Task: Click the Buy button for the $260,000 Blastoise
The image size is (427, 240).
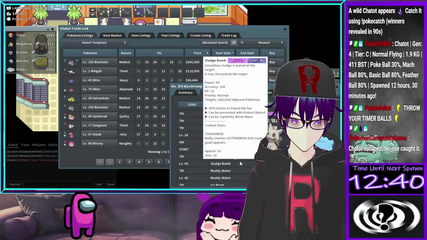Action: [x=272, y=62]
